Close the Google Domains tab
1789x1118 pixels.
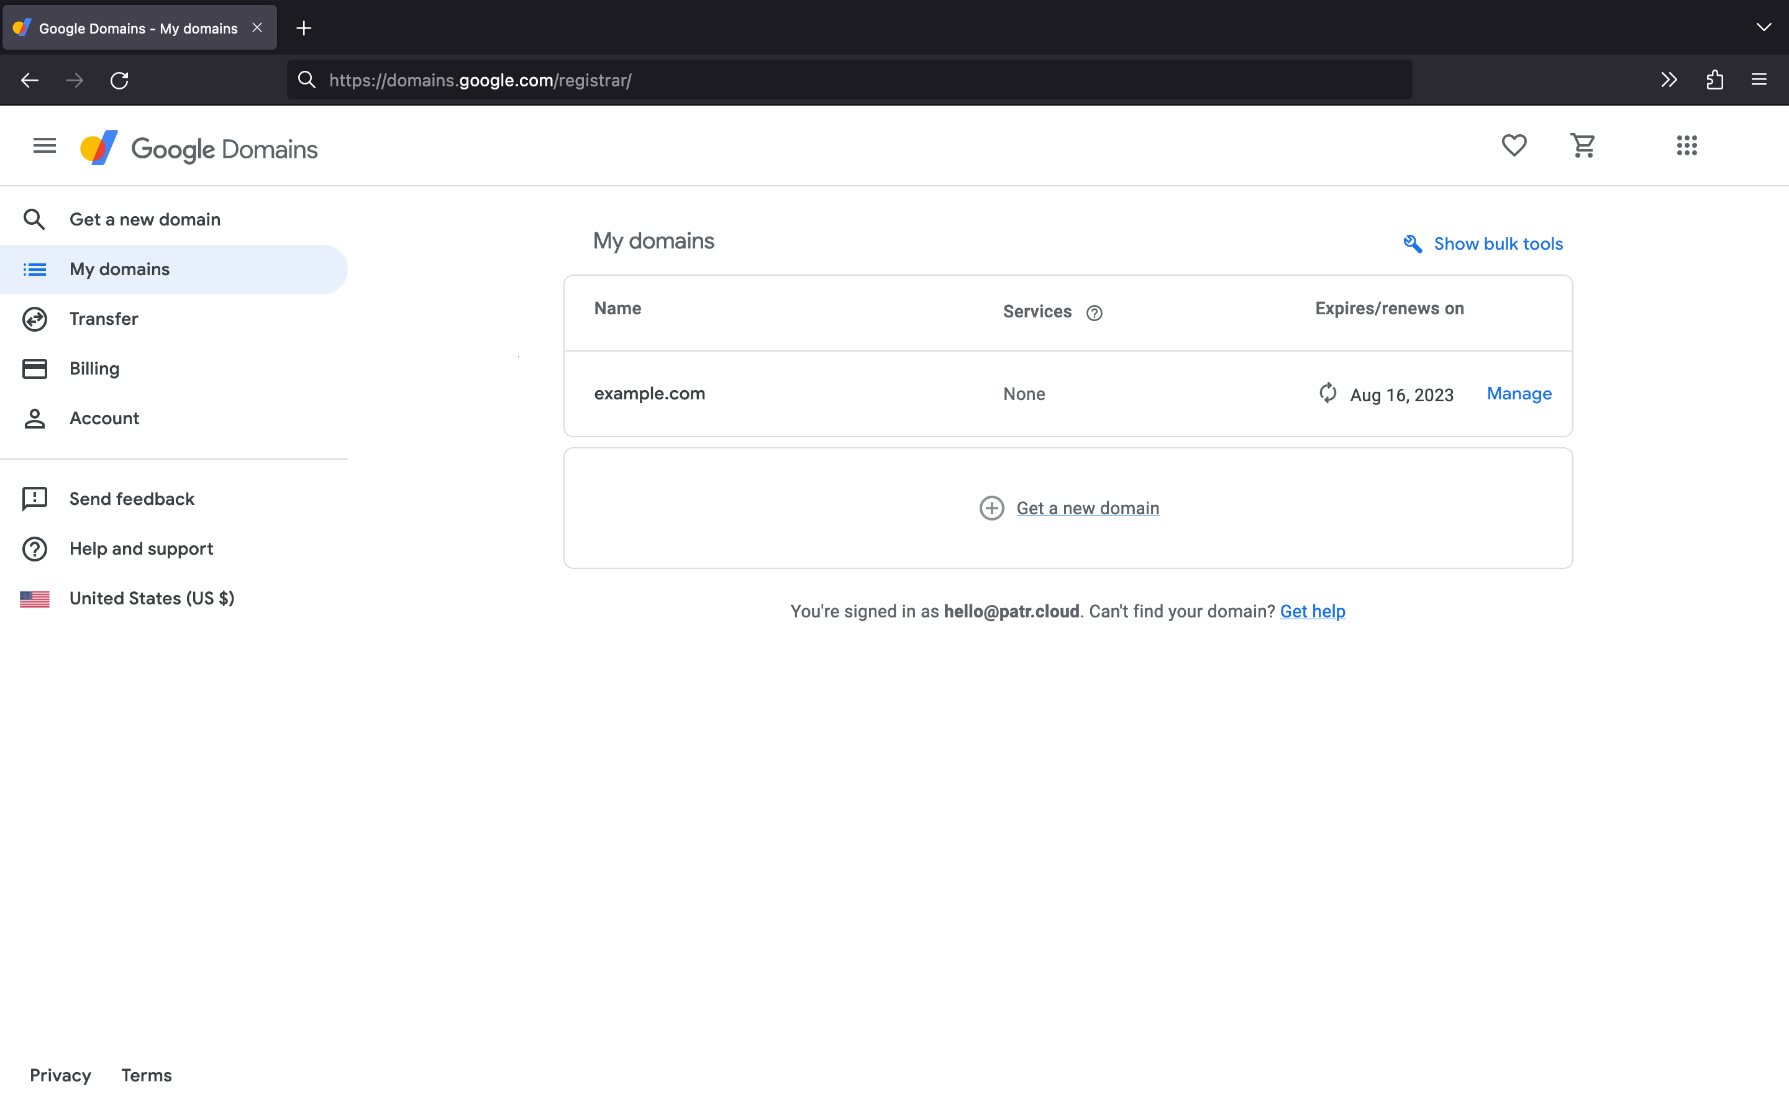tap(257, 27)
